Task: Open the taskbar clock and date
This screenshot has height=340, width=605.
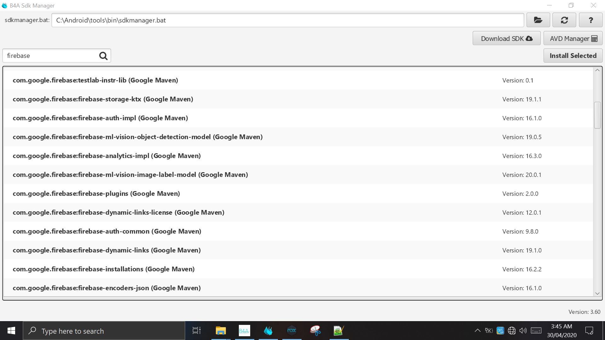Action: [x=562, y=331]
